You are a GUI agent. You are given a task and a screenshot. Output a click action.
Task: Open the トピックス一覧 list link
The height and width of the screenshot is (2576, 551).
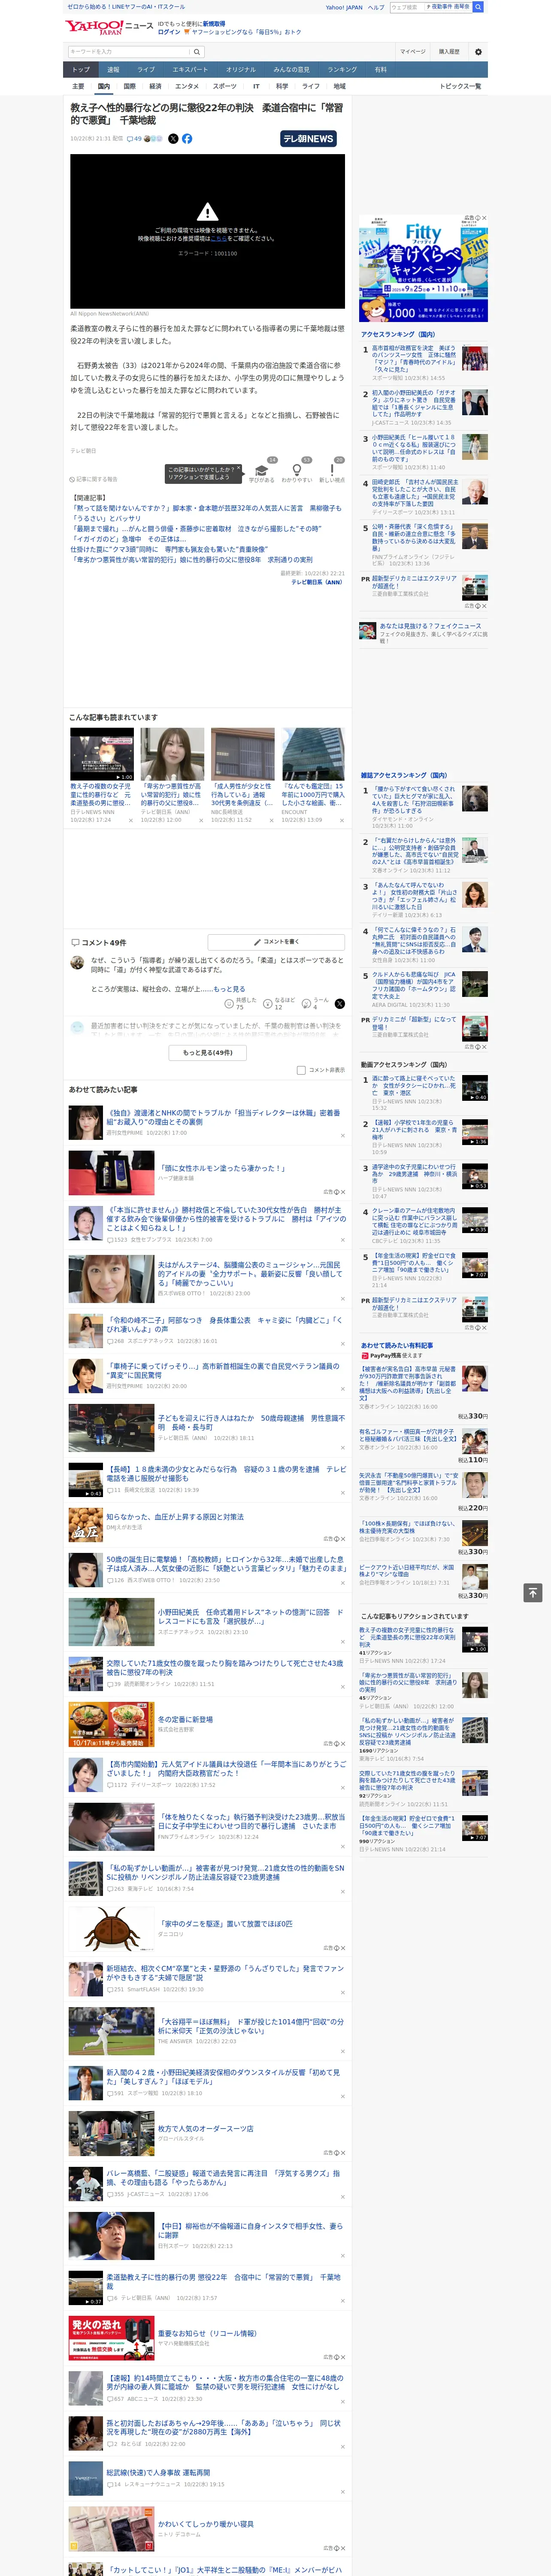click(460, 86)
